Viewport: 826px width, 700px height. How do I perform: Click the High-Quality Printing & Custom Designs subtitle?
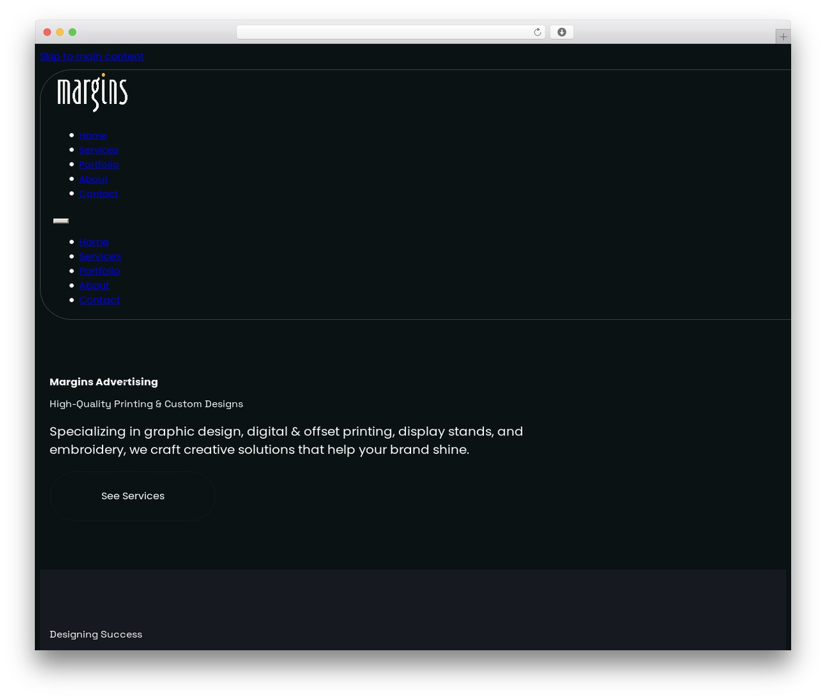point(146,404)
